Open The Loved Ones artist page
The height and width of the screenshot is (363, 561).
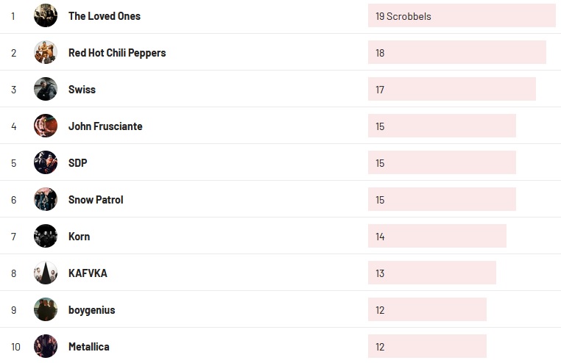104,16
